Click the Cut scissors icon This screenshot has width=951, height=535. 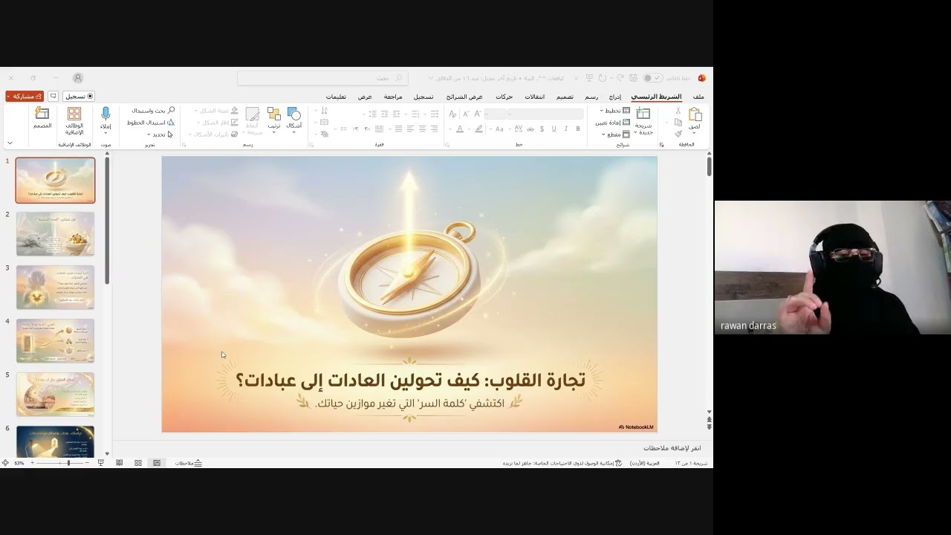[678, 111]
